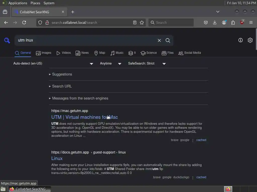Open Pocket save icon
Image resolution: width=257 pixels, height=192 pixels.
pos(206,22)
